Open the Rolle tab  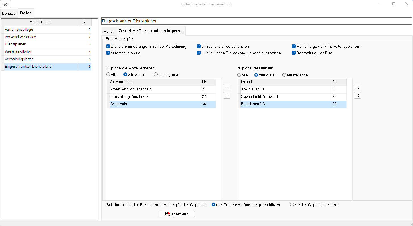(x=108, y=31)
